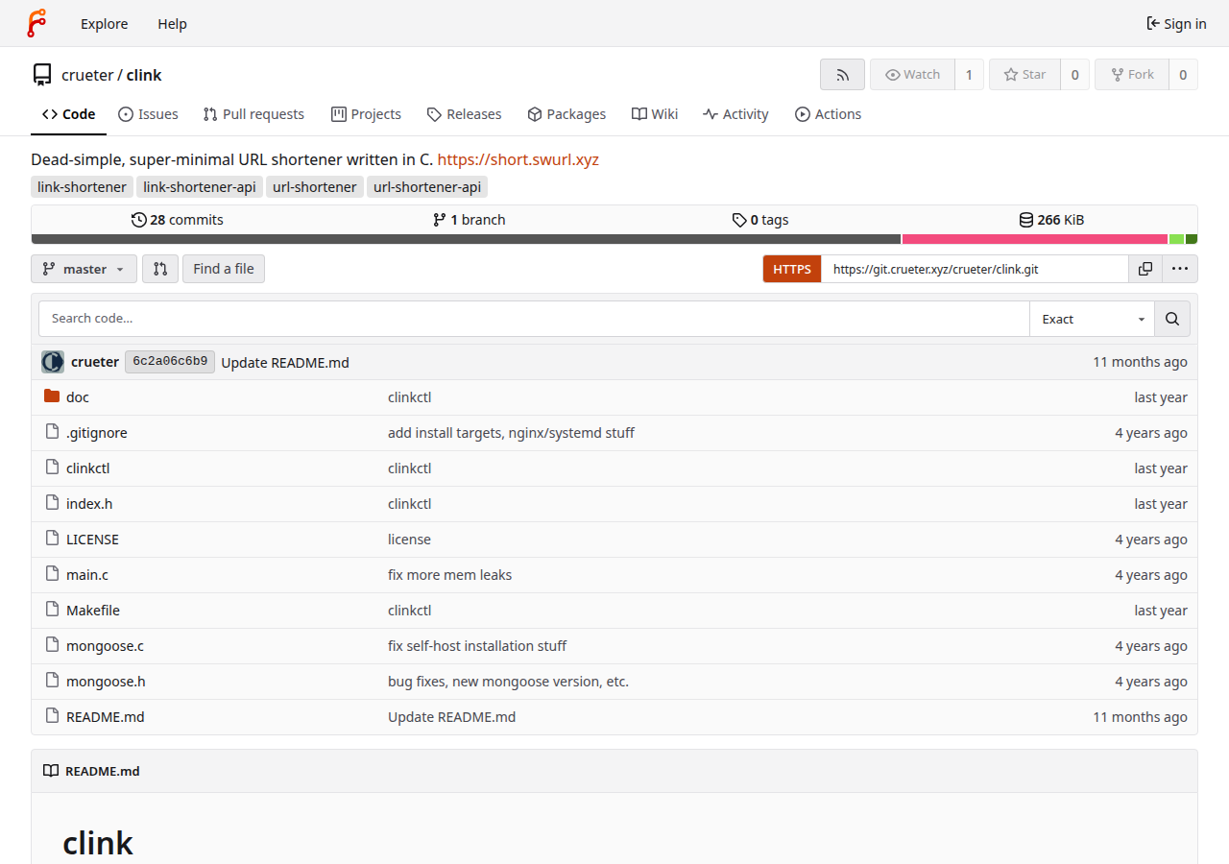Click the pink segment of language bar

tap(1035, 239)
